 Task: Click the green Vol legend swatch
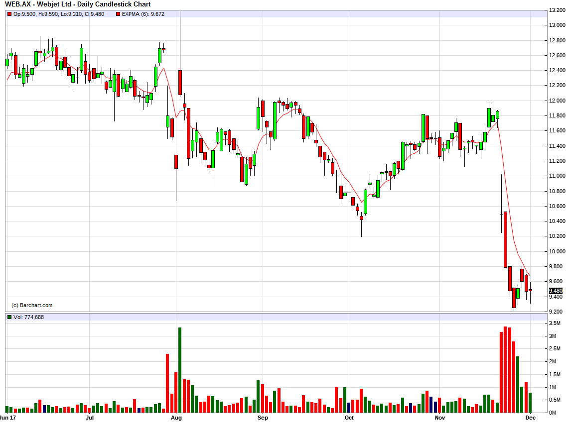pos(9,317)
